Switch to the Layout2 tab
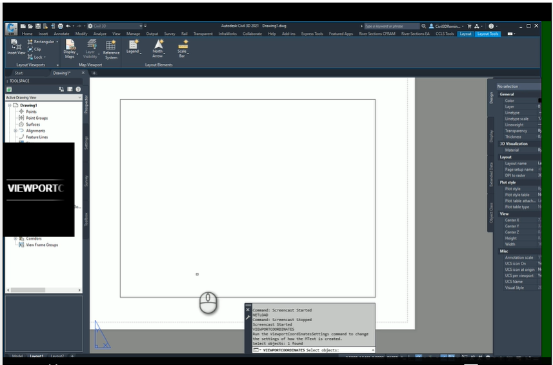This screenshot has height=365, width=553. click(x=57, y=356)
